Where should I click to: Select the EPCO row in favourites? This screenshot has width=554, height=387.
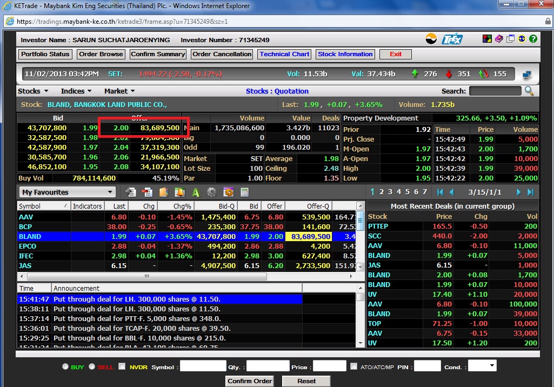tap(186, 246)
